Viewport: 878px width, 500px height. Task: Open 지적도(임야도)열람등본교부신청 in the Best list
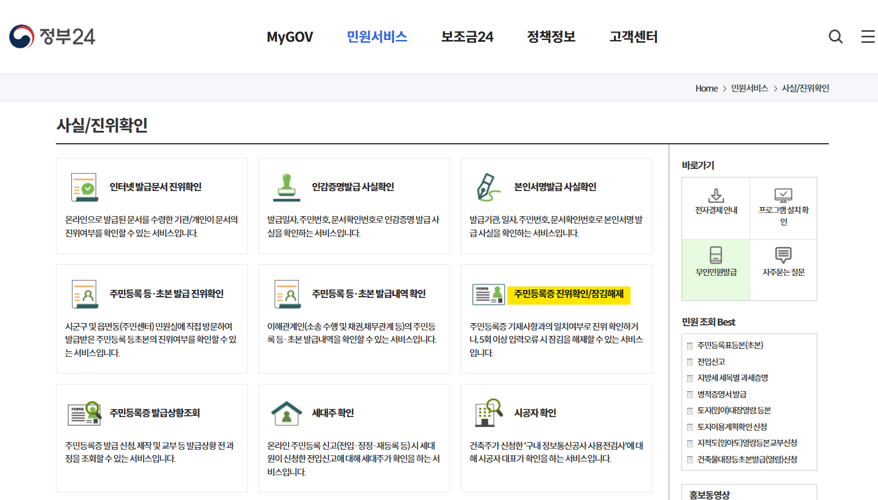[747, 443]
